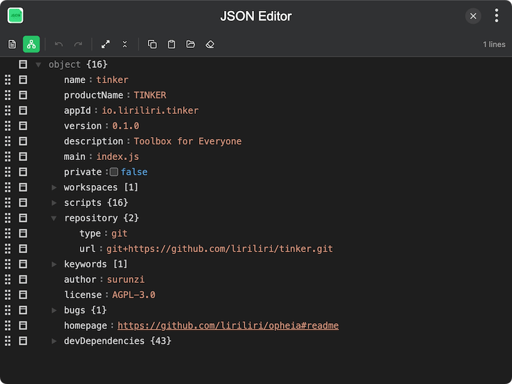Paste JSON using the clipboard icon

click(x=171, y=44)
